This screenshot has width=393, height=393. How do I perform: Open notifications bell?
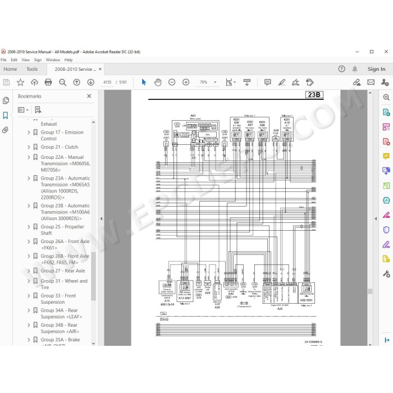point(355,69)
